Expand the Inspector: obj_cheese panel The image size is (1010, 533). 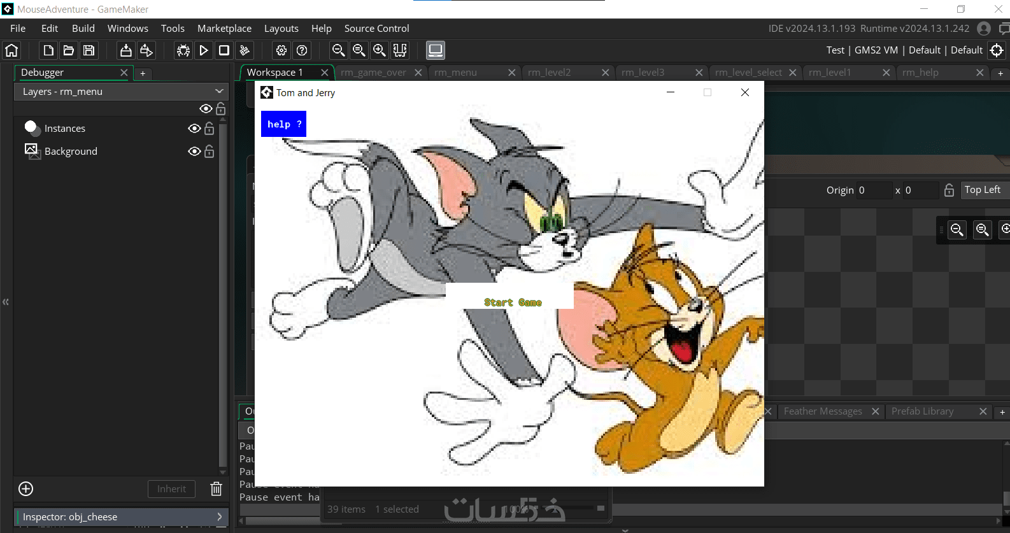coord(121,517)
